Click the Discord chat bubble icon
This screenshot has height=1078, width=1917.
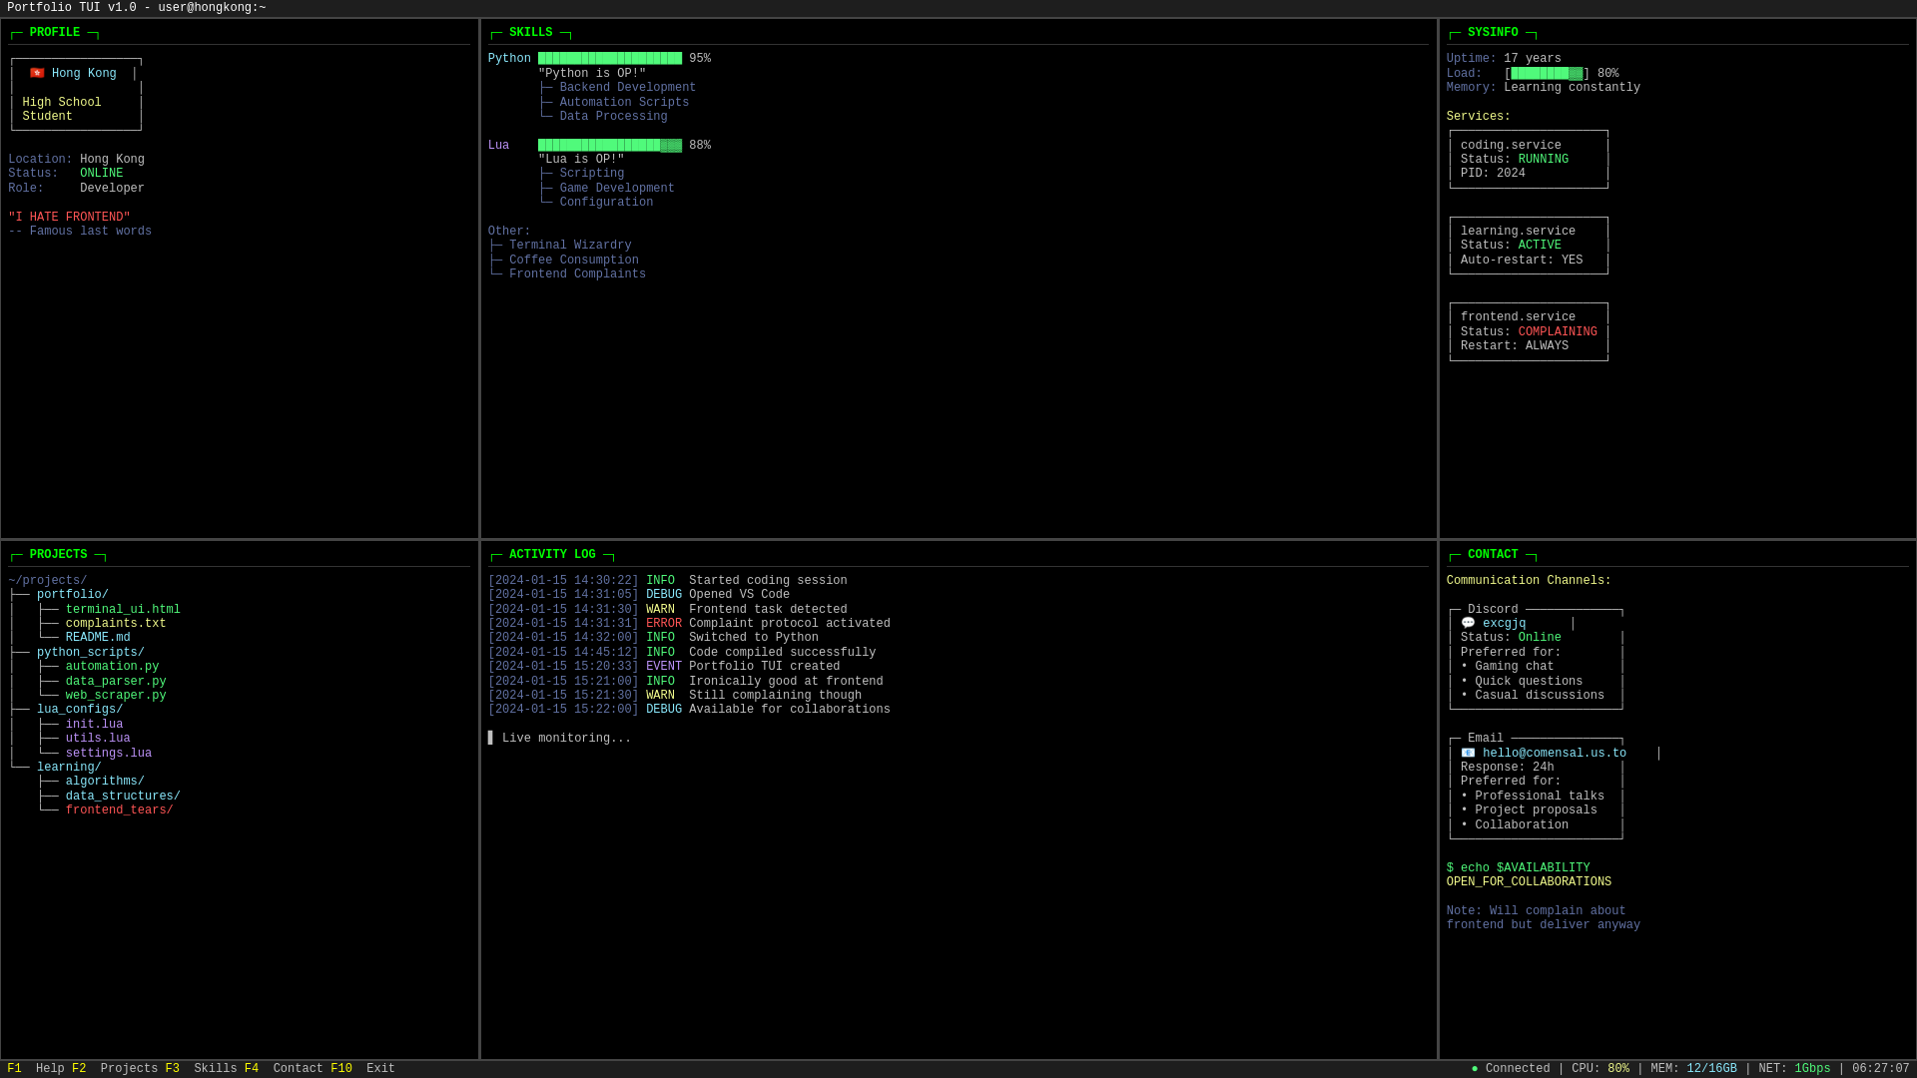click(1468, 624)
